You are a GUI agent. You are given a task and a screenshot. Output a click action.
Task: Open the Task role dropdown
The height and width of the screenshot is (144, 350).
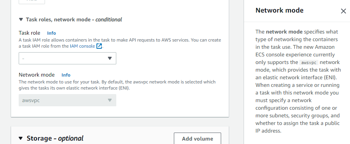(x=67, y=58)
